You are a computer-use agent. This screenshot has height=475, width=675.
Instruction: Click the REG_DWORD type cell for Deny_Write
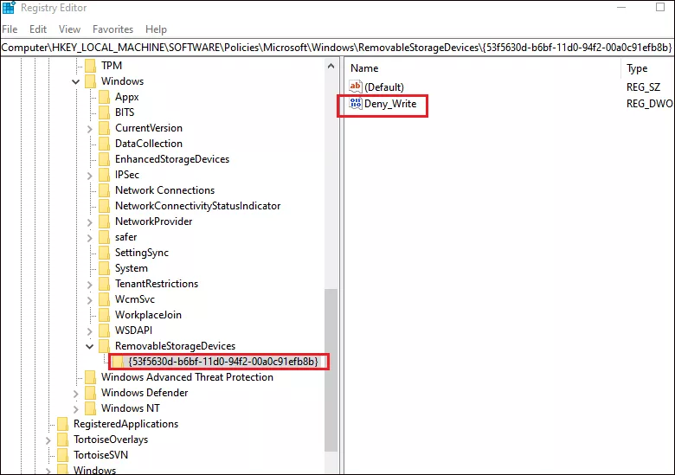tap(650, 104)
